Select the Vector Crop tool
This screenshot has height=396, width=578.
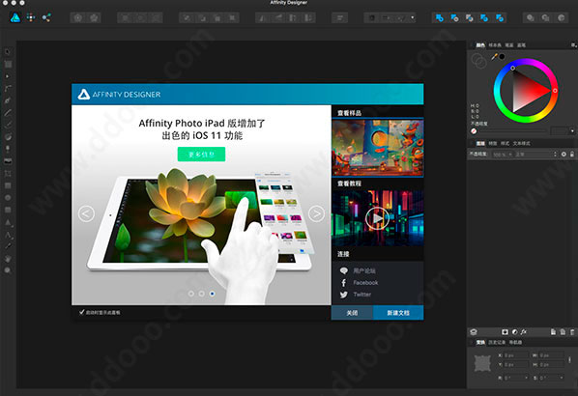[8, 173]
